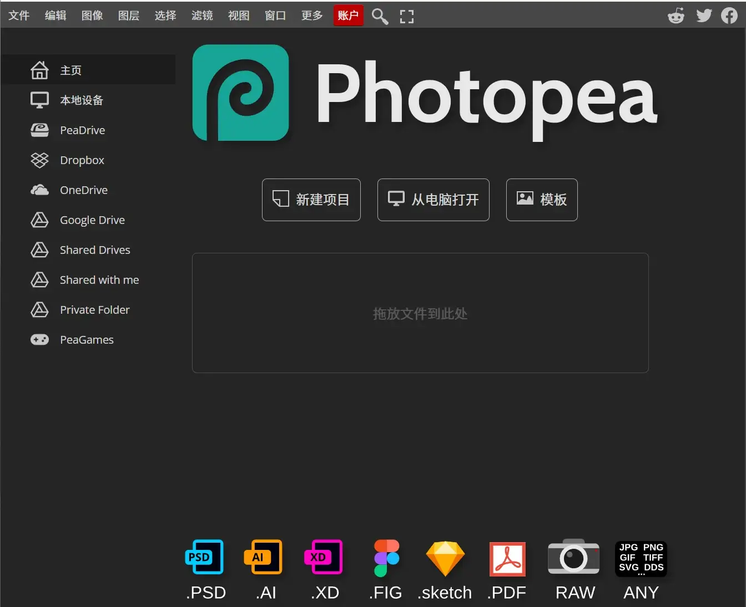Click the RAW label text
Viewport: 746px width, 607px height.
click(575, 593)
